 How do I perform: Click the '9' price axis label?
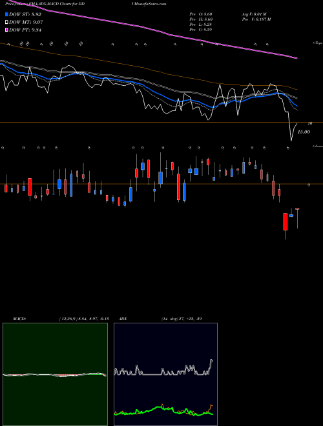[x=309, y=185]
